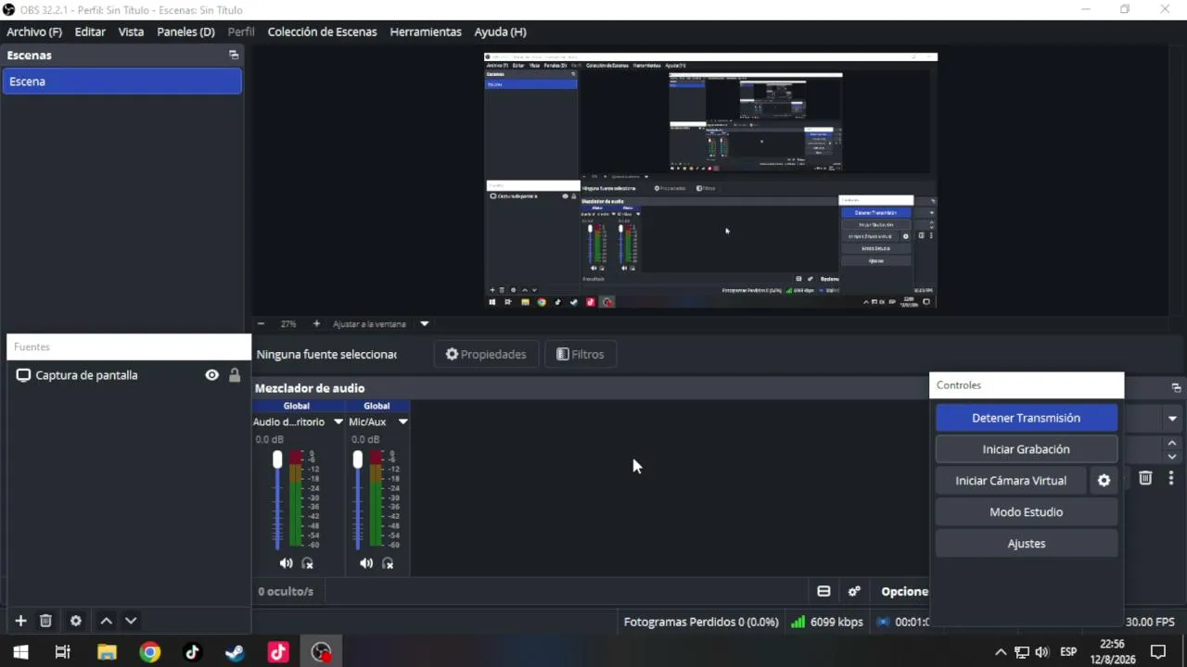
Task: Open the black TikTok icon on the taskbar
Action: pos(192,652)
